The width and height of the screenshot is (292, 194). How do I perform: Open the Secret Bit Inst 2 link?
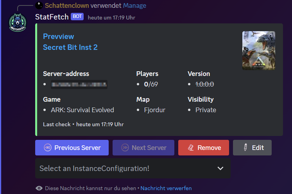tap(70, 47)
